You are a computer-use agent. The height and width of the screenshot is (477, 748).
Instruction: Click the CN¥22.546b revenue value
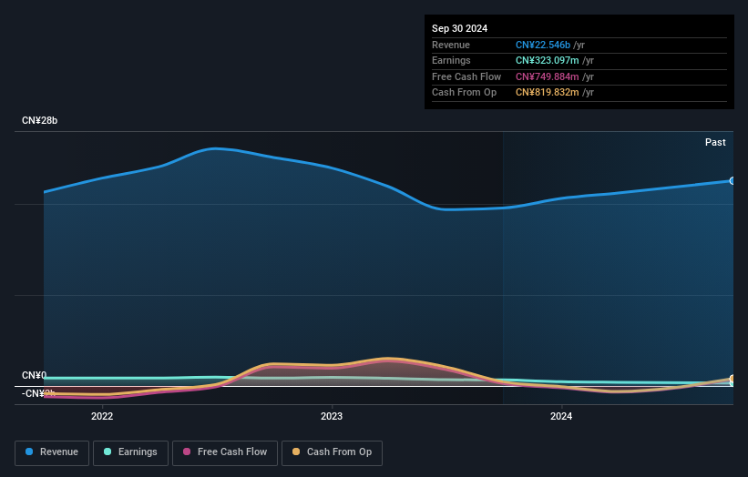click(543, 45)
